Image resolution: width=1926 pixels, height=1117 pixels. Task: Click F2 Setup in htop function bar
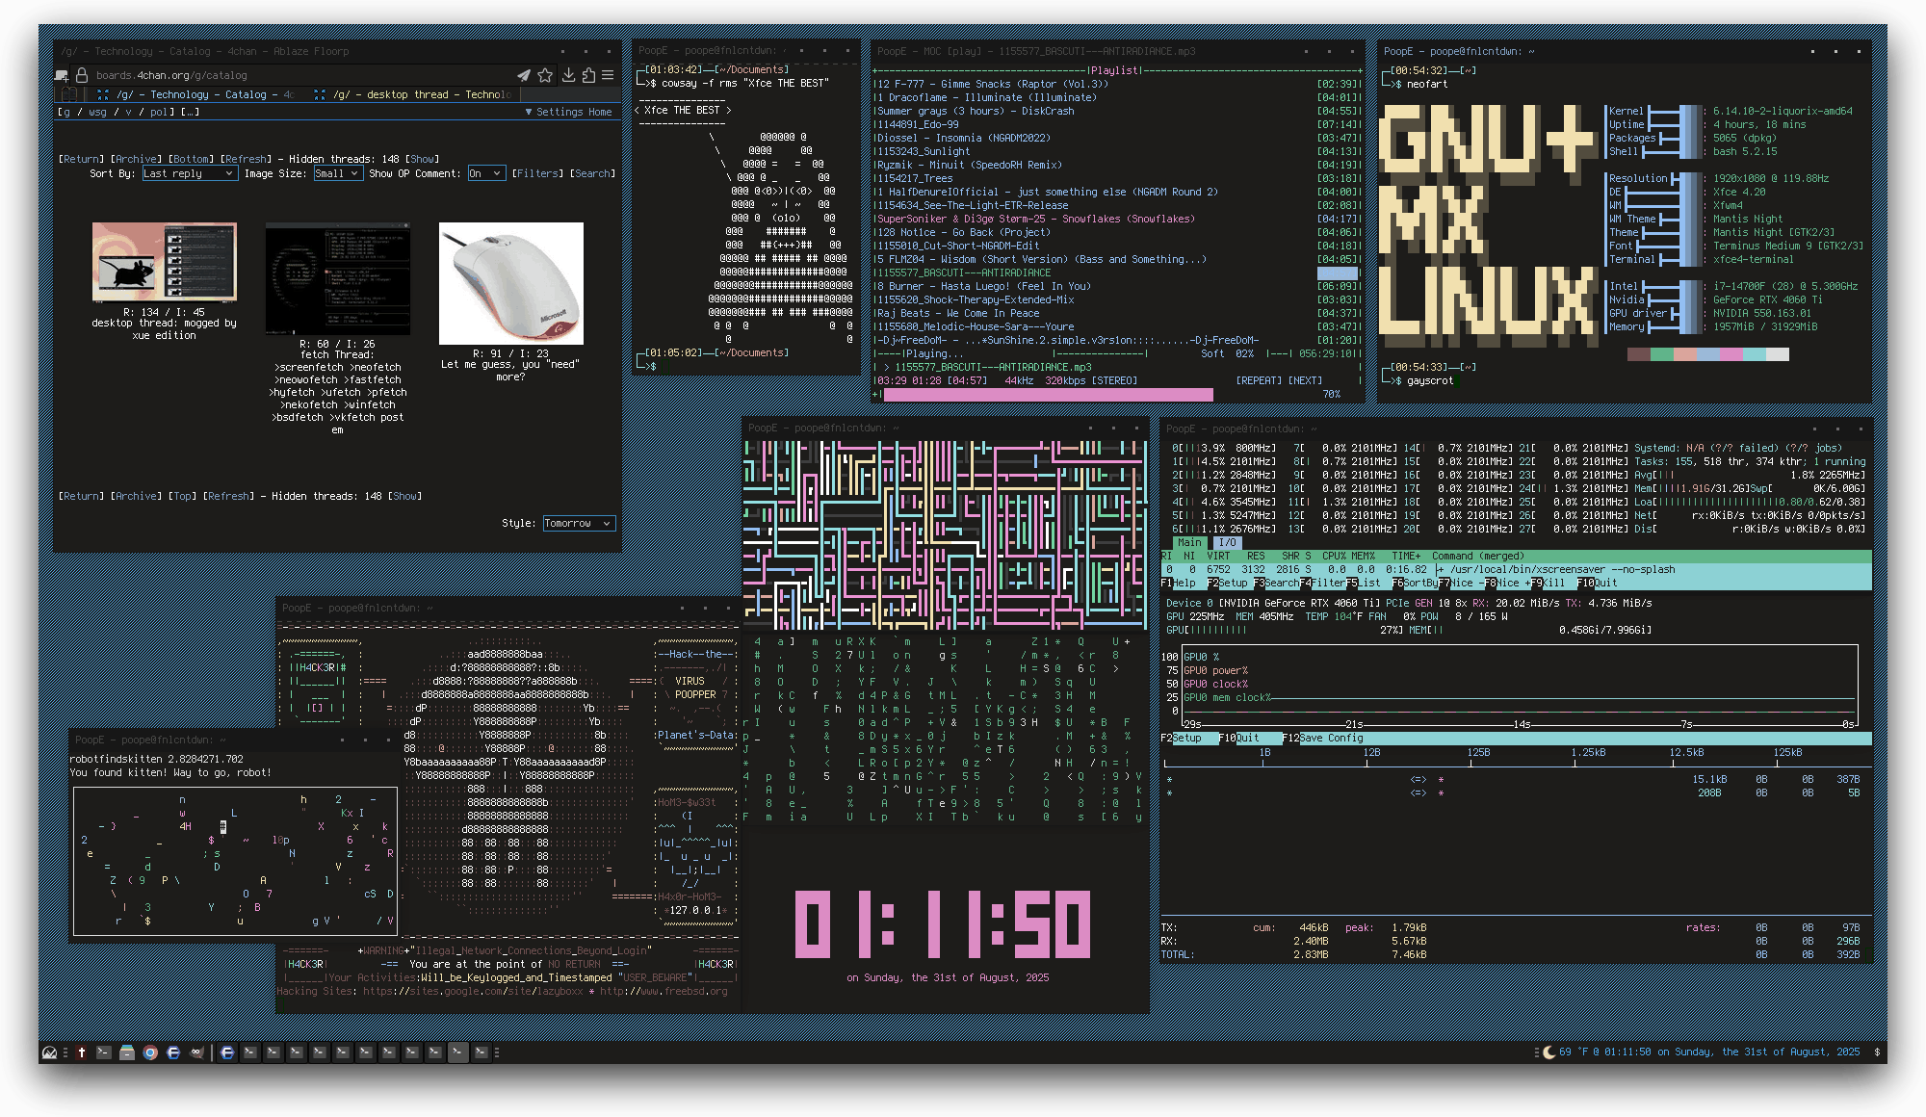click(1228, 583)
